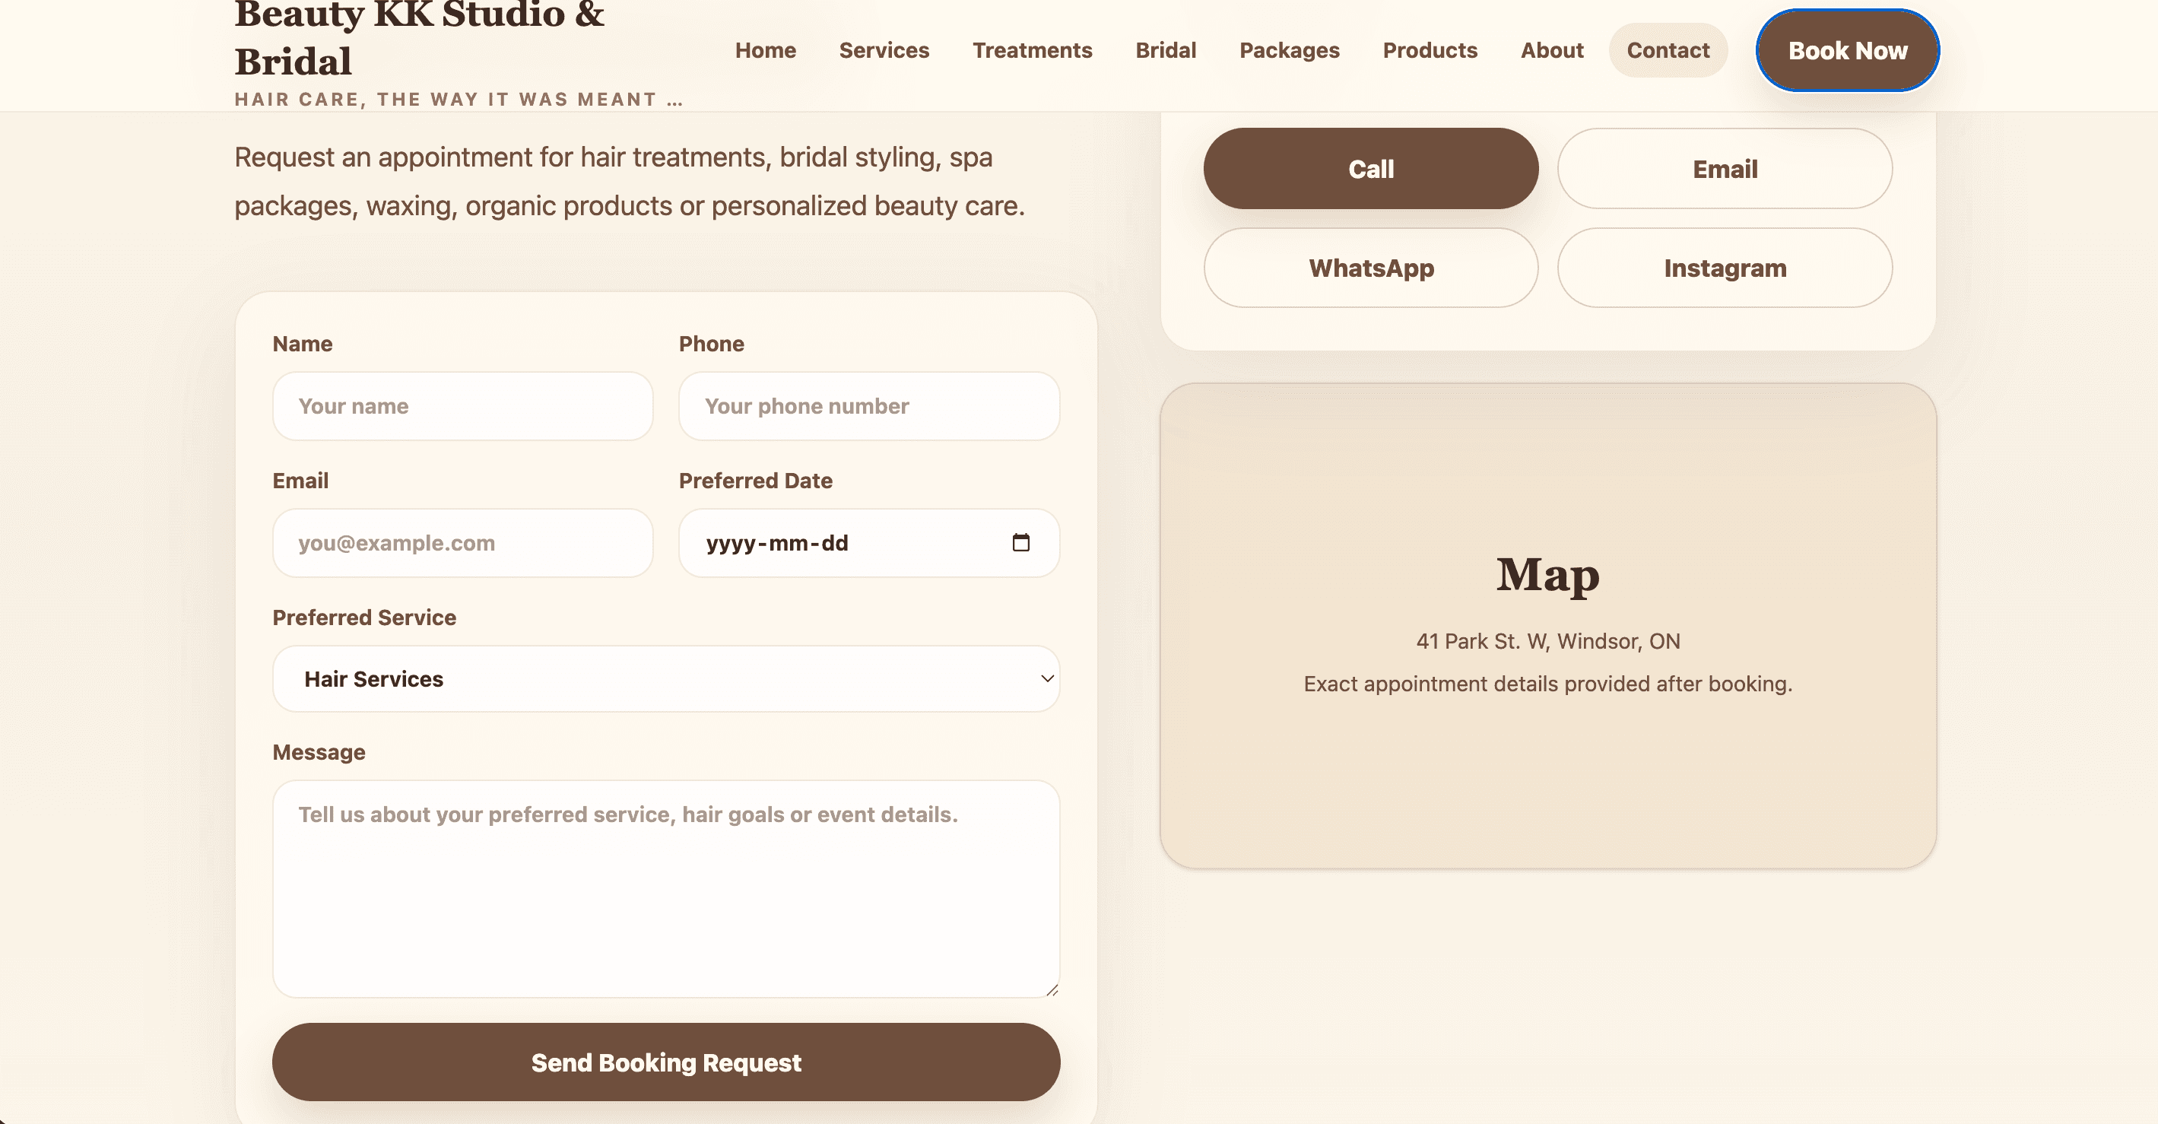Screen dimensions: 2158x1124
Task: Focus the Your phone number field
Action: [x=868, y=406]
